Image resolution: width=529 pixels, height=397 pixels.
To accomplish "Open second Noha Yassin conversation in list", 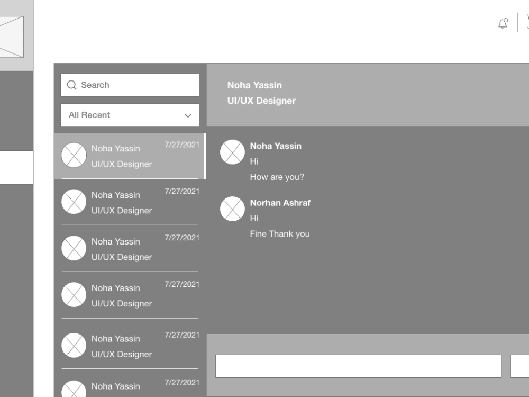I will tap(130, 202).
